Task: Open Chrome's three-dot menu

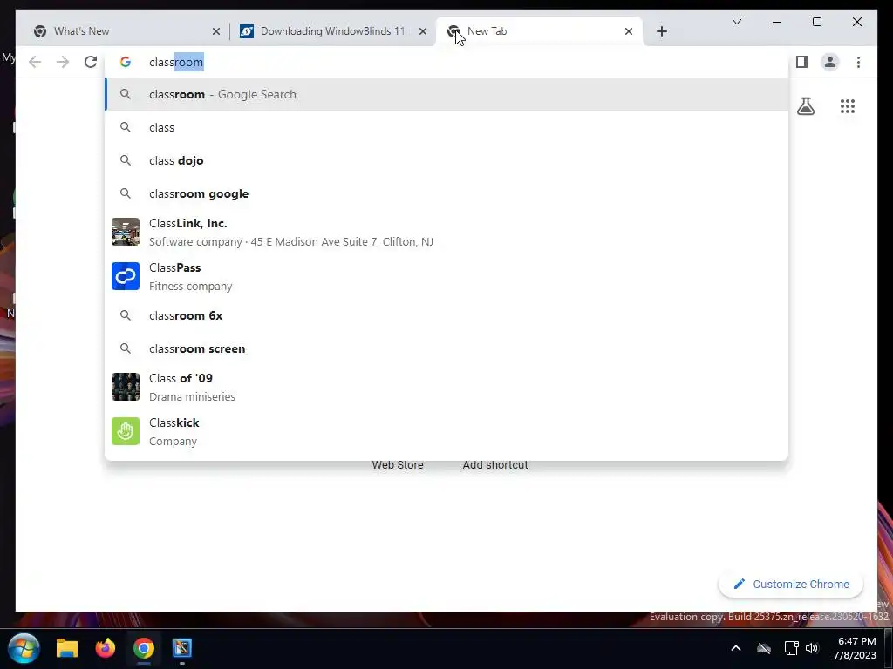Action: (x=858, y=62)
